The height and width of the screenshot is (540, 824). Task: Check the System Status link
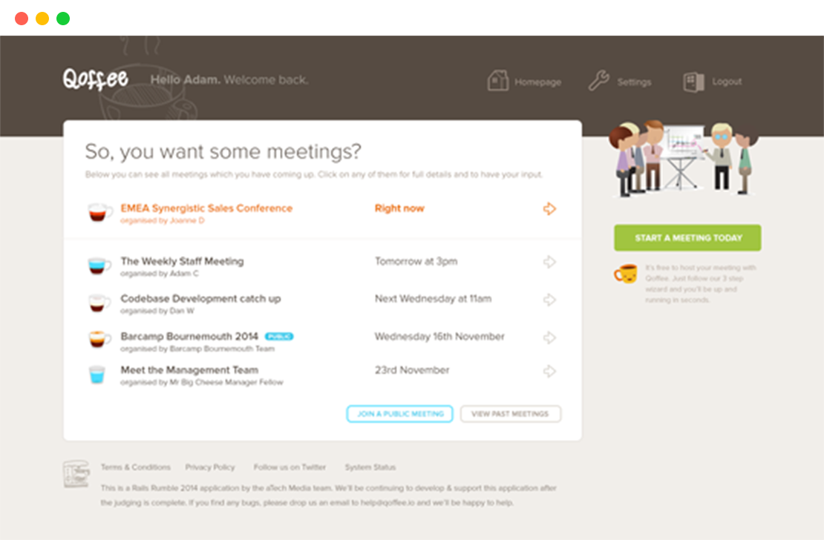point(370,467)
